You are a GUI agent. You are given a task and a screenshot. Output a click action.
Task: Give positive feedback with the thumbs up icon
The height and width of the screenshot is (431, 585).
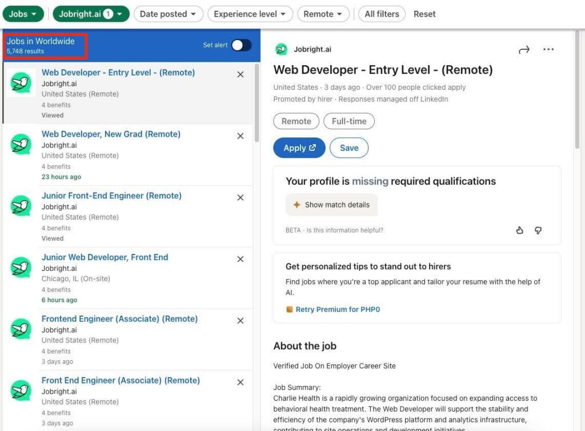(519, 230)
